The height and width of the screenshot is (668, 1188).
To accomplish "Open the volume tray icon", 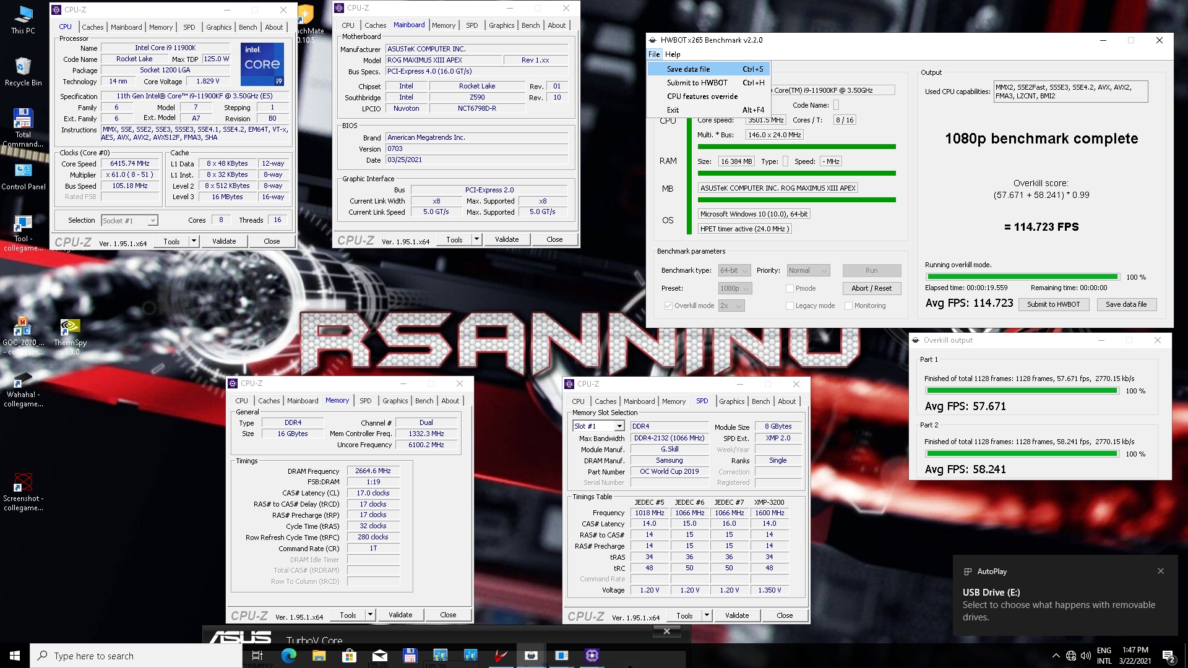I will (1086, 656).
